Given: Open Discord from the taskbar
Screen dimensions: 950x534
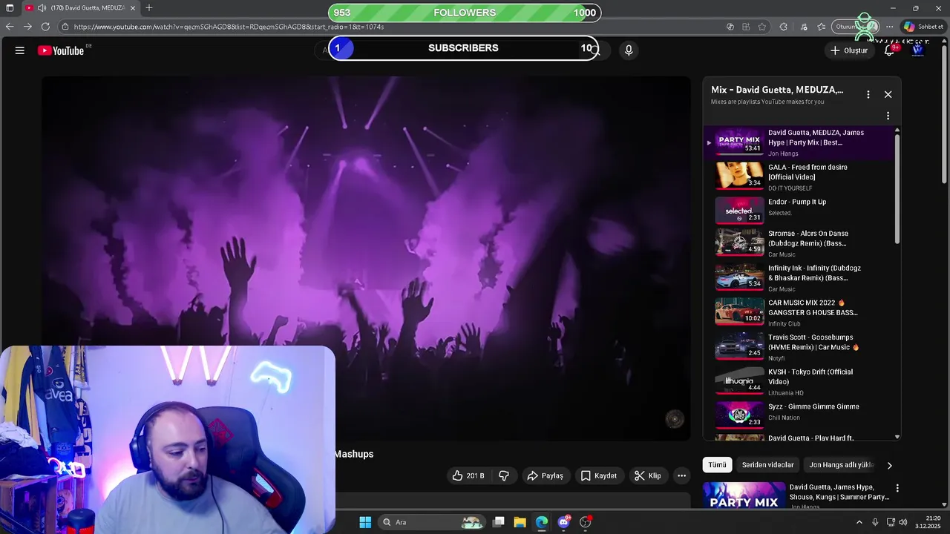Looking at the screenshot, I should [x=563, y=522].
